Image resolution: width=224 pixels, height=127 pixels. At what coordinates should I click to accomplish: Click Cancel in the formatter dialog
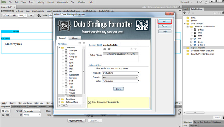coord(165,26)
